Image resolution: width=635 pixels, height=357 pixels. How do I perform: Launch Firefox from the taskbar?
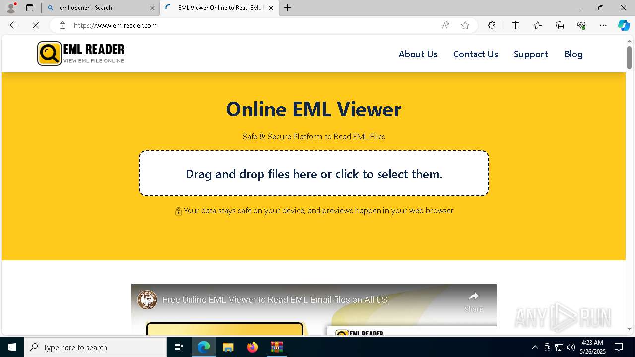click(x=252, y=347)
